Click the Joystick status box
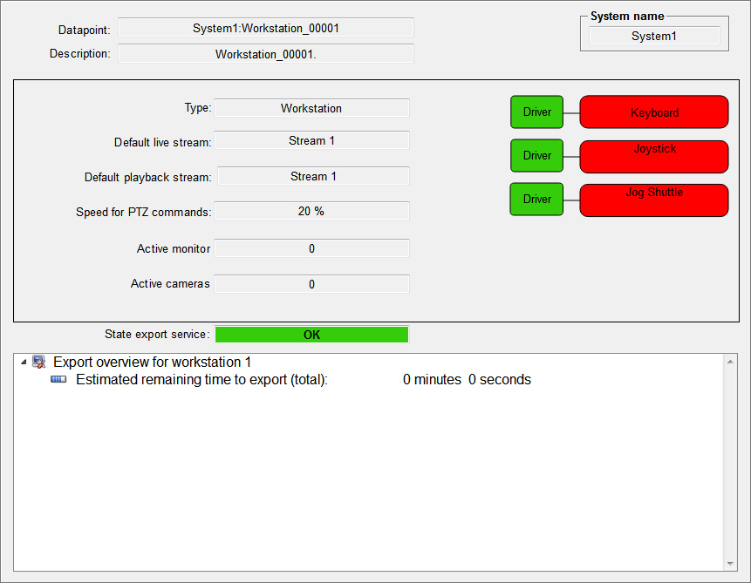 click(654, 157)
